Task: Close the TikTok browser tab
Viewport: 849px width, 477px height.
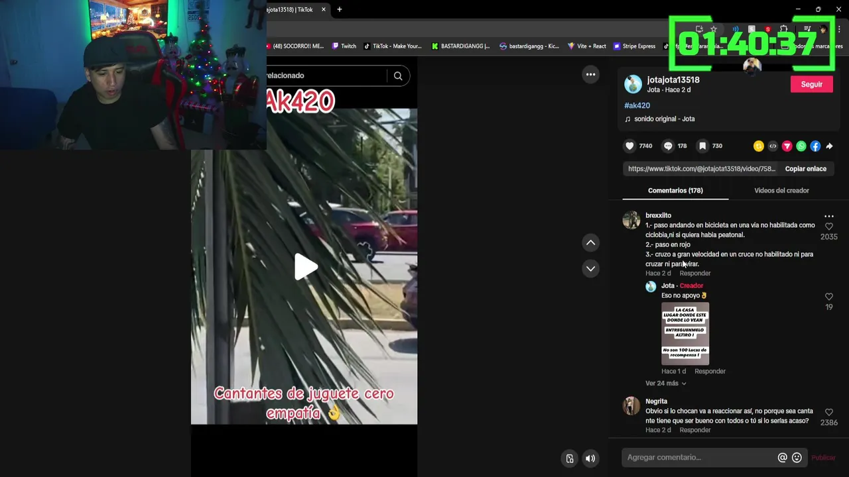Action: pos(324,9)
